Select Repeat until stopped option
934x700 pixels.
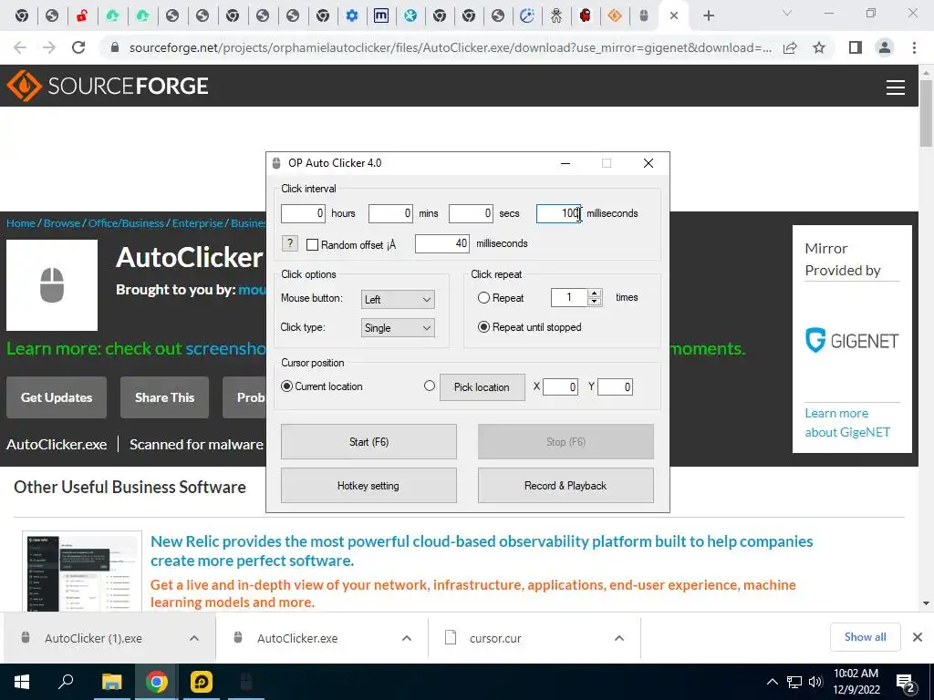coord(483,327)
